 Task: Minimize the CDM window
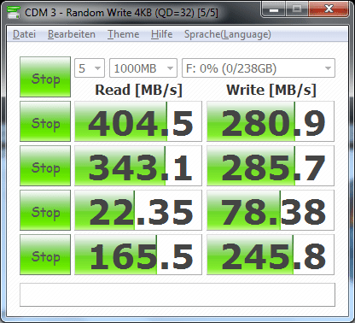[274, 9]
